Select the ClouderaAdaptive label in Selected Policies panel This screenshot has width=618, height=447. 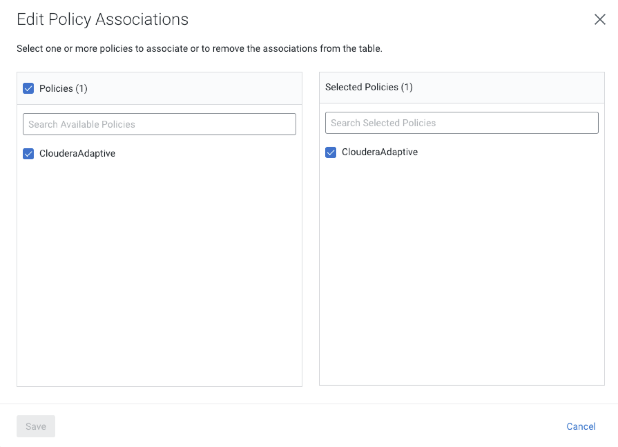pos(380,152)
